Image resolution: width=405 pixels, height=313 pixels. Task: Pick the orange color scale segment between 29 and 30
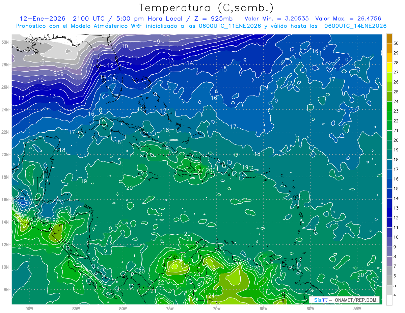pyautogui.click(x=389, y=48)
